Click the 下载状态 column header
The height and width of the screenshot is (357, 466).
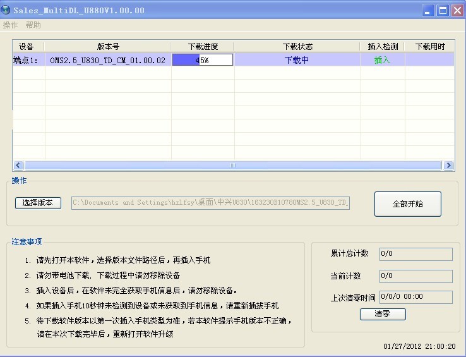tap(297, 47)
